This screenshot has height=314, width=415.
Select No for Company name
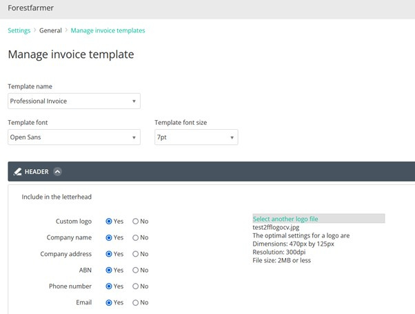tap(136, 237)
